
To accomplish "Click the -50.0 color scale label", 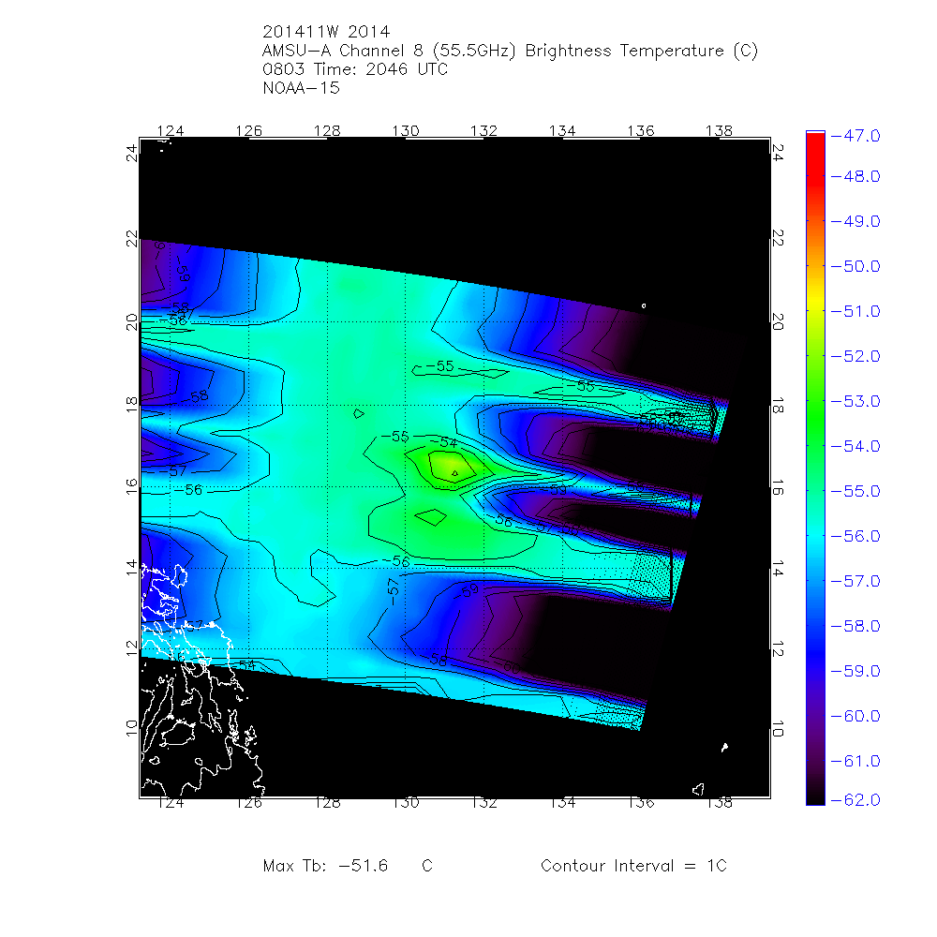I will (855, 266).
